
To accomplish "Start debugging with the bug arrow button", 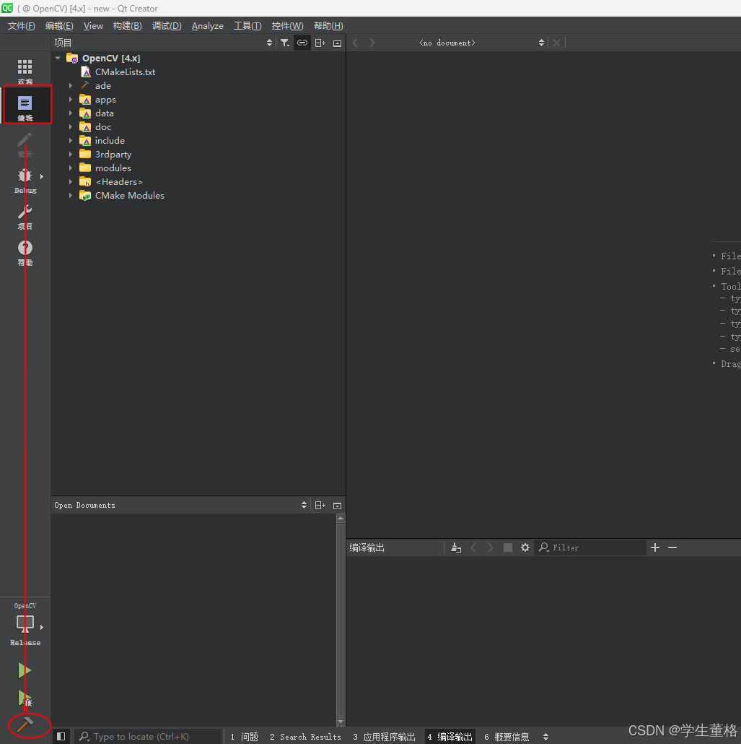I will [25, 698].
